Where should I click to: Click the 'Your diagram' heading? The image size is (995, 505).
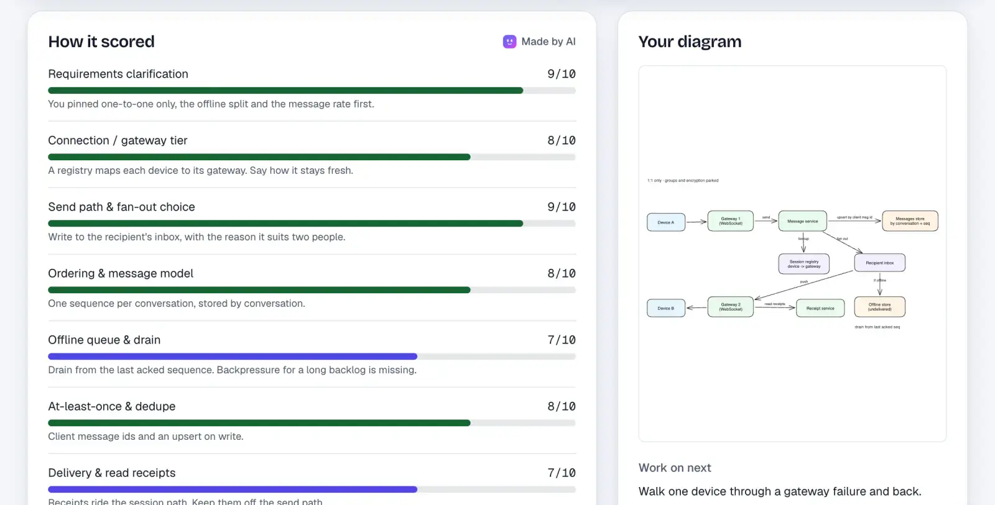click(x=690, y=42)
